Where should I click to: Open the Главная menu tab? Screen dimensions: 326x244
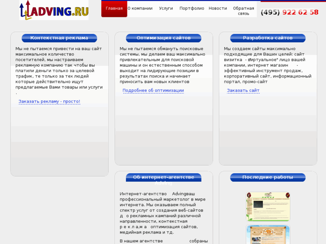[x=114, y=9]
